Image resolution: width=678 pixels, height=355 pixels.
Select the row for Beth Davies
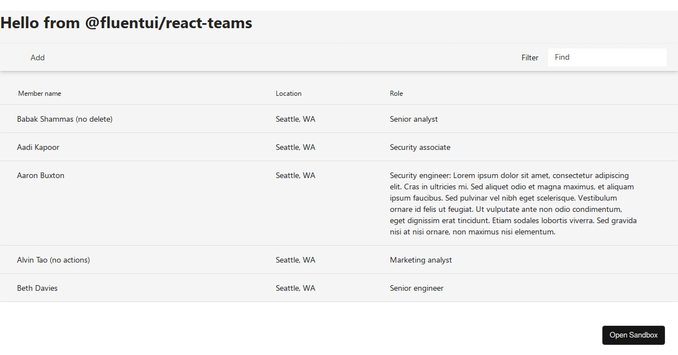click(x=37, y=288)
